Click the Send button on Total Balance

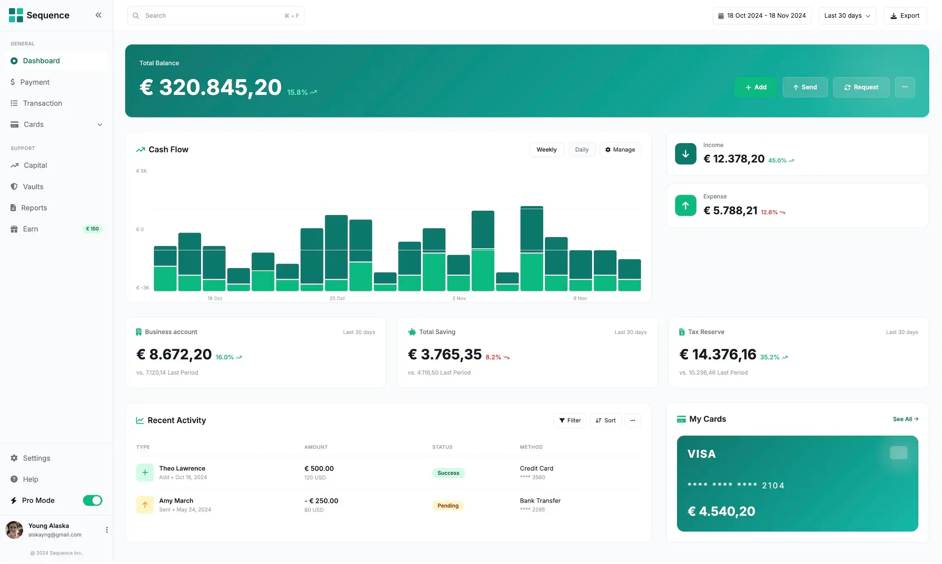805,87
